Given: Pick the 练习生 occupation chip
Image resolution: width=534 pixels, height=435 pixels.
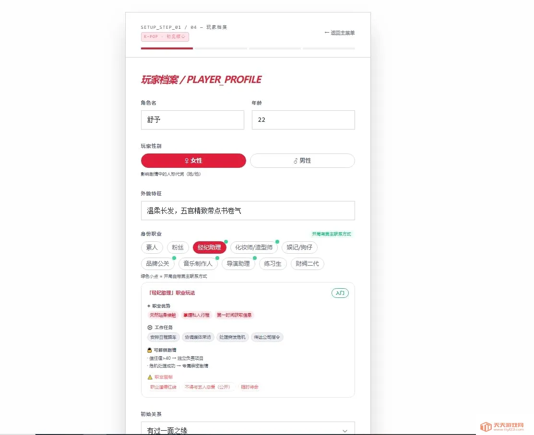Looking at the screenshot, I should 273,264.
